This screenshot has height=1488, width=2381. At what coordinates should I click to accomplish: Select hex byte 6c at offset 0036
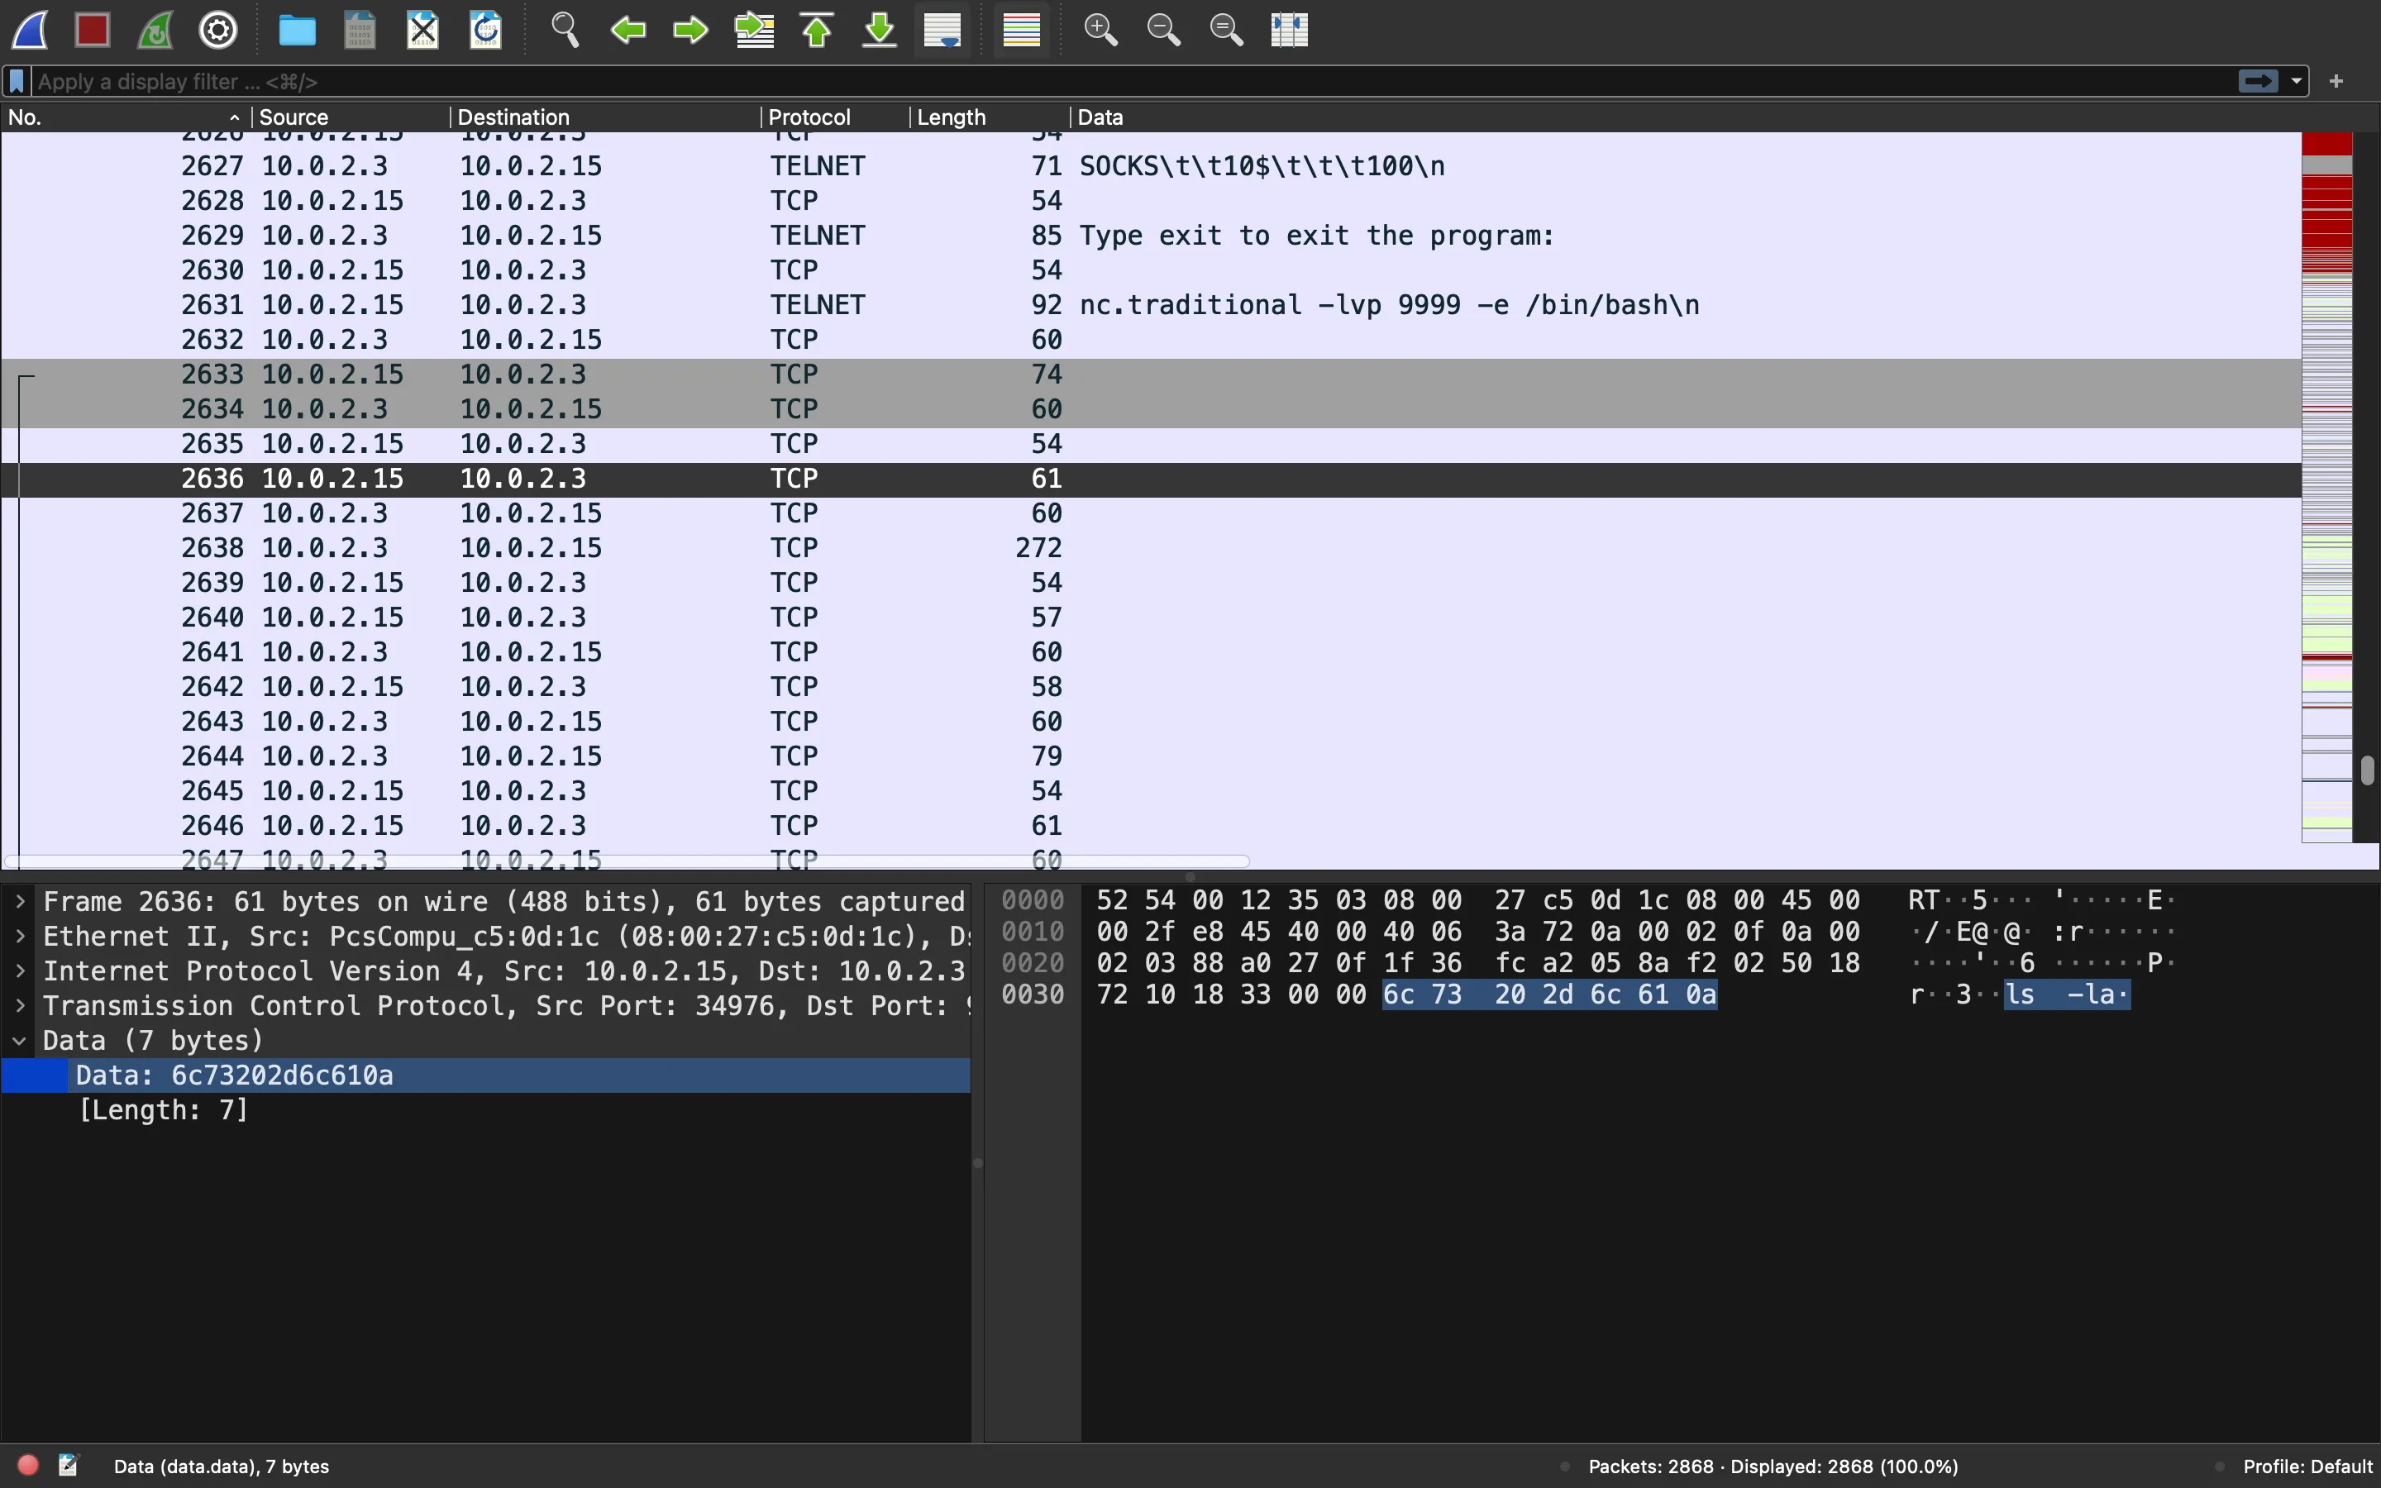point(1398,994)
